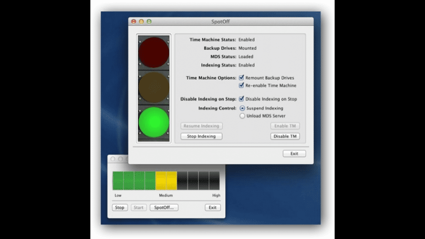Exit the SpotOff main window
The image size is (425, 239).
point(295,154)
